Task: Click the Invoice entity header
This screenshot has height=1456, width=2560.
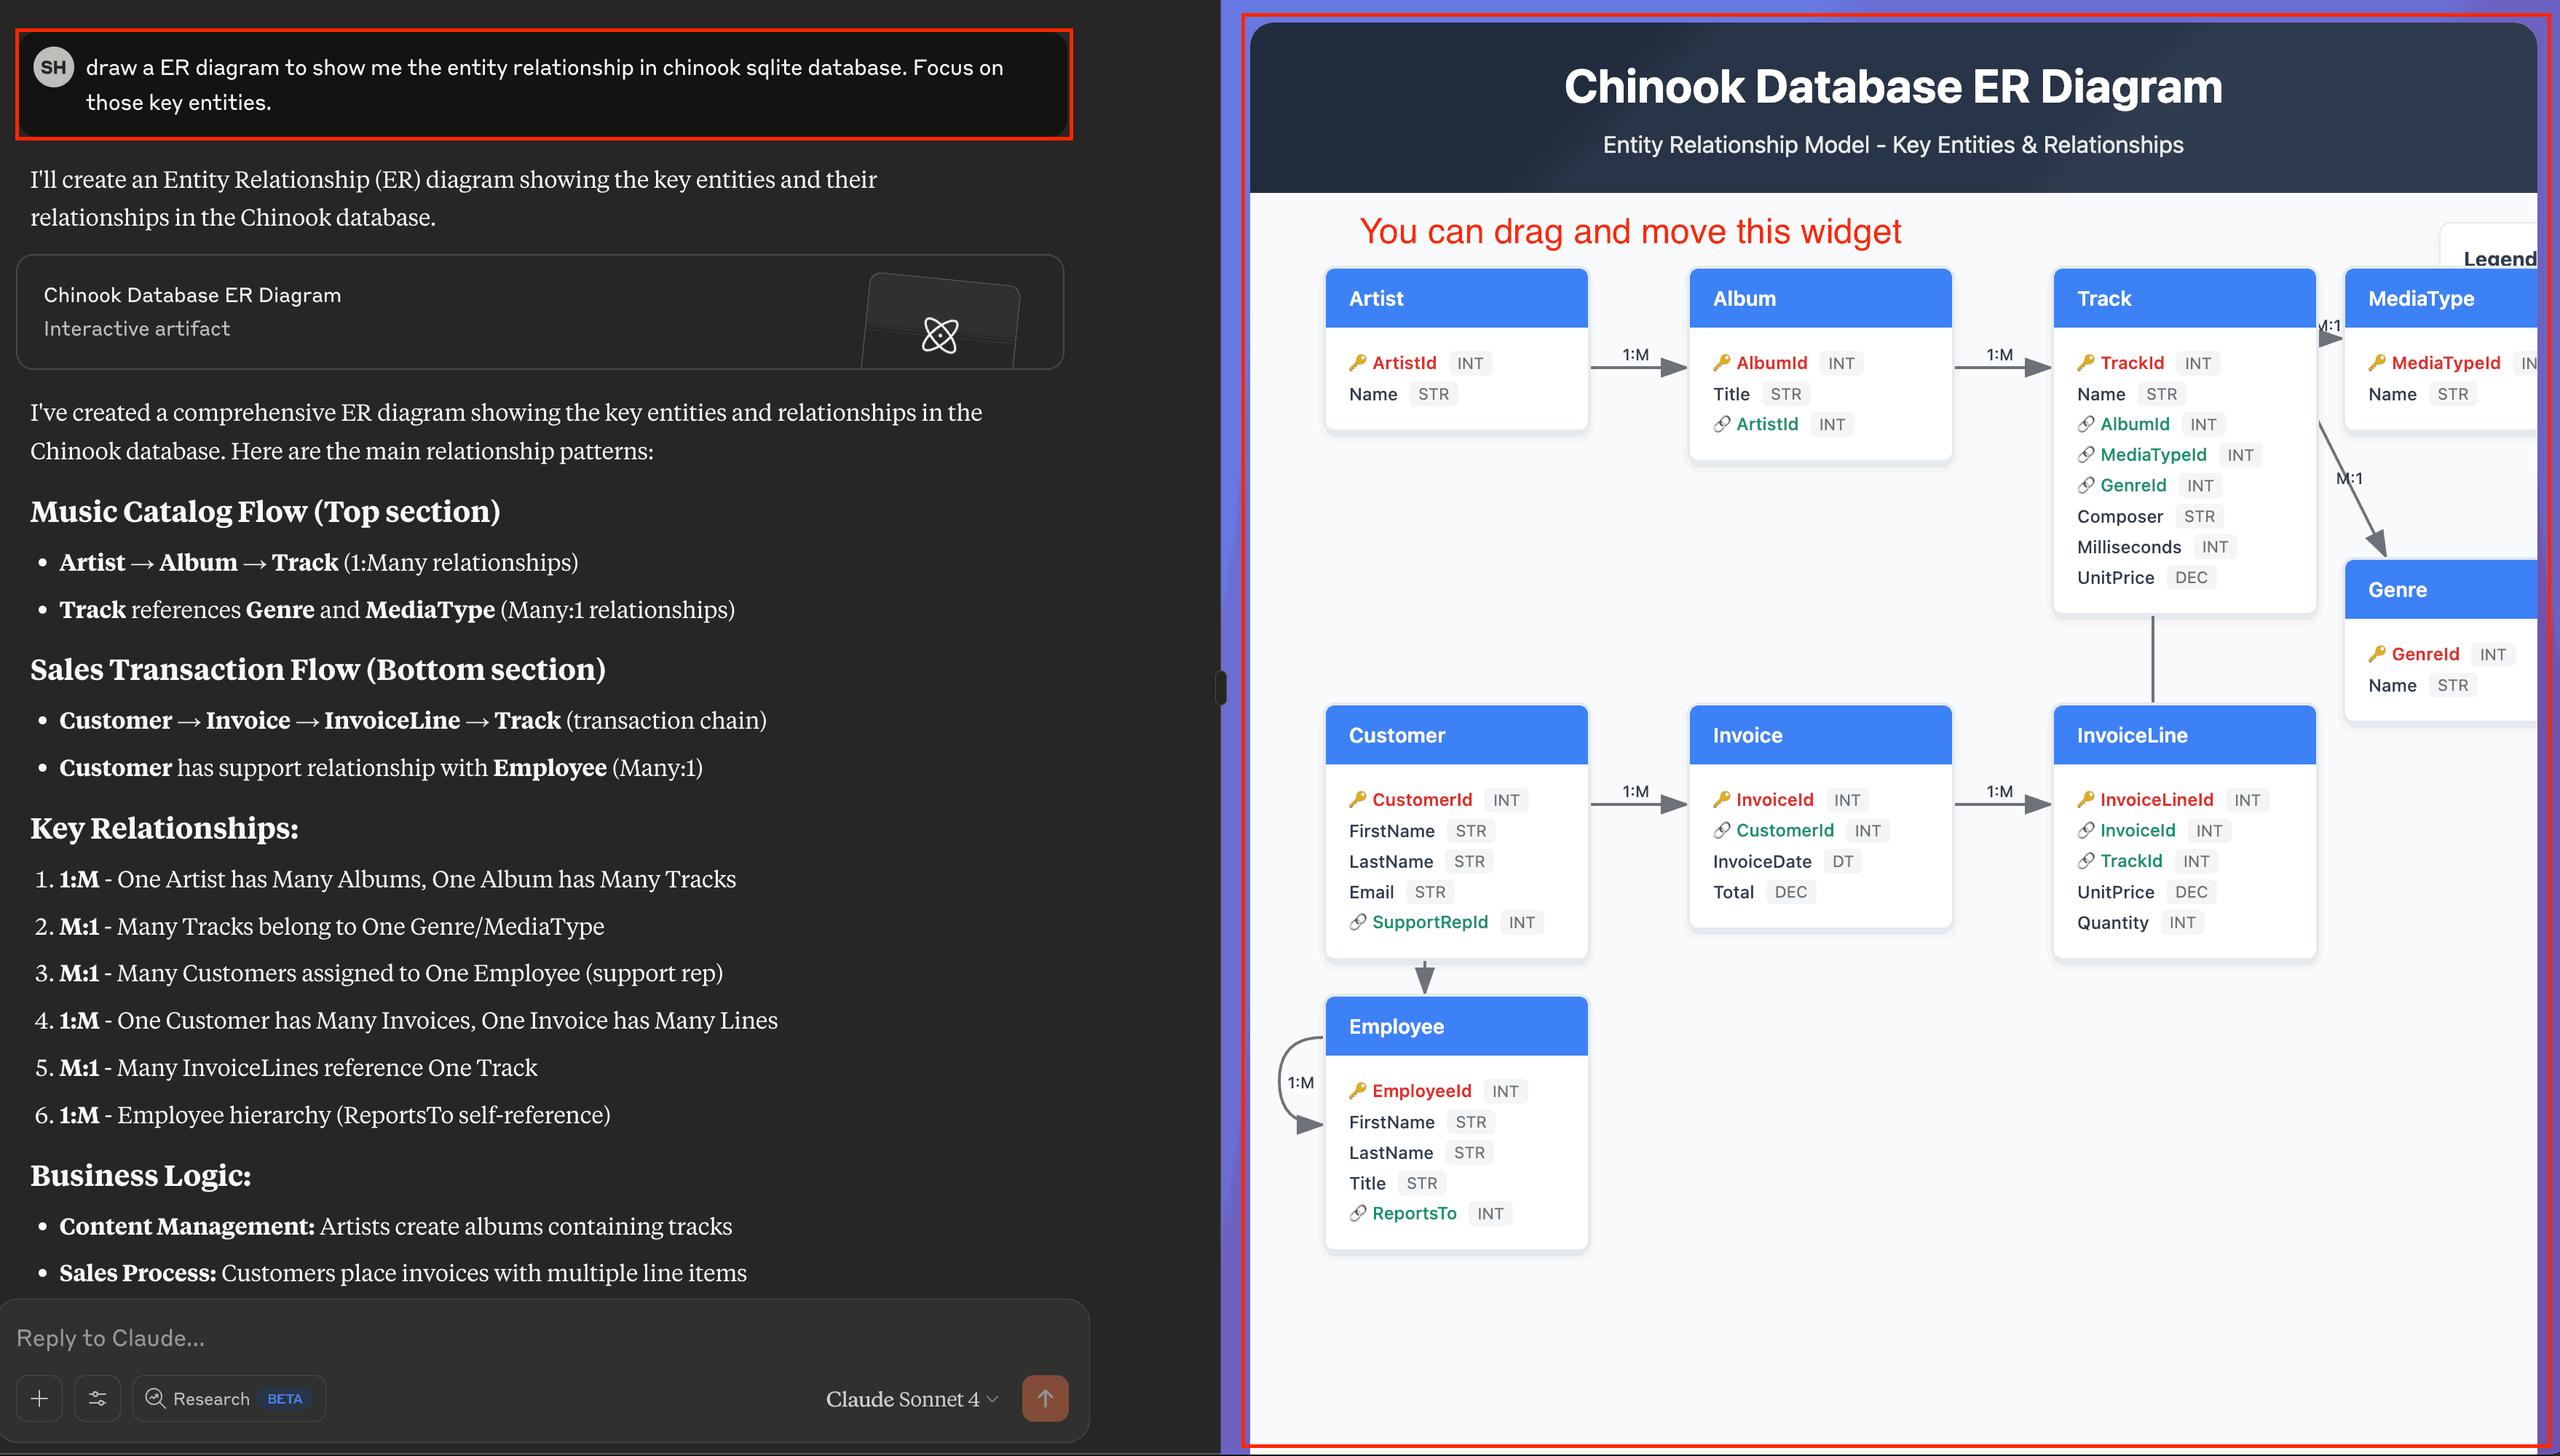Action: click(1821, 735)
